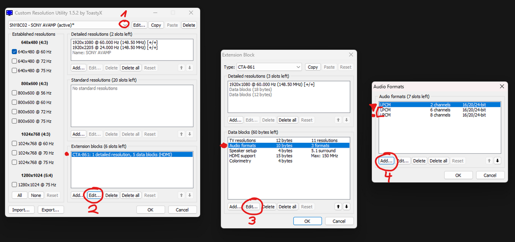Select the HDMI support data block
This screenshot has width=515, height=242.
[289, 156]
